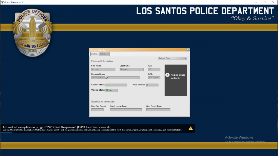Click the "Obey & Survive" motto text
Image resolution: width=278 pixels, height=156 pixels.
[252, 18]
